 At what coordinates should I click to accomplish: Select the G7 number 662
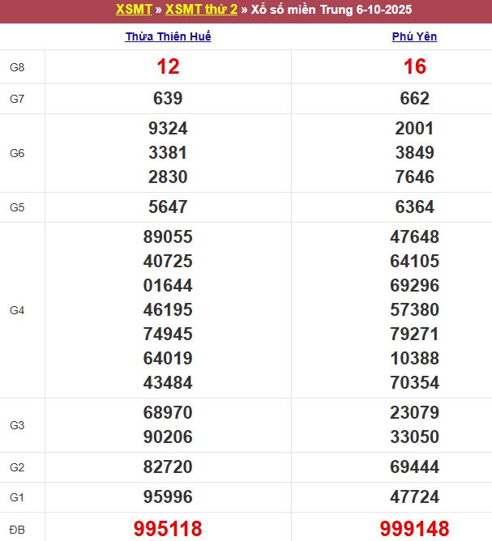click(x=414, y=99)
